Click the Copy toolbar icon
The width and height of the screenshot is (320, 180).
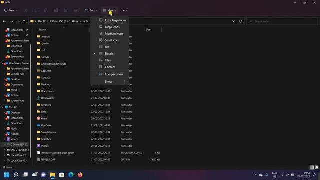(36, 10)
